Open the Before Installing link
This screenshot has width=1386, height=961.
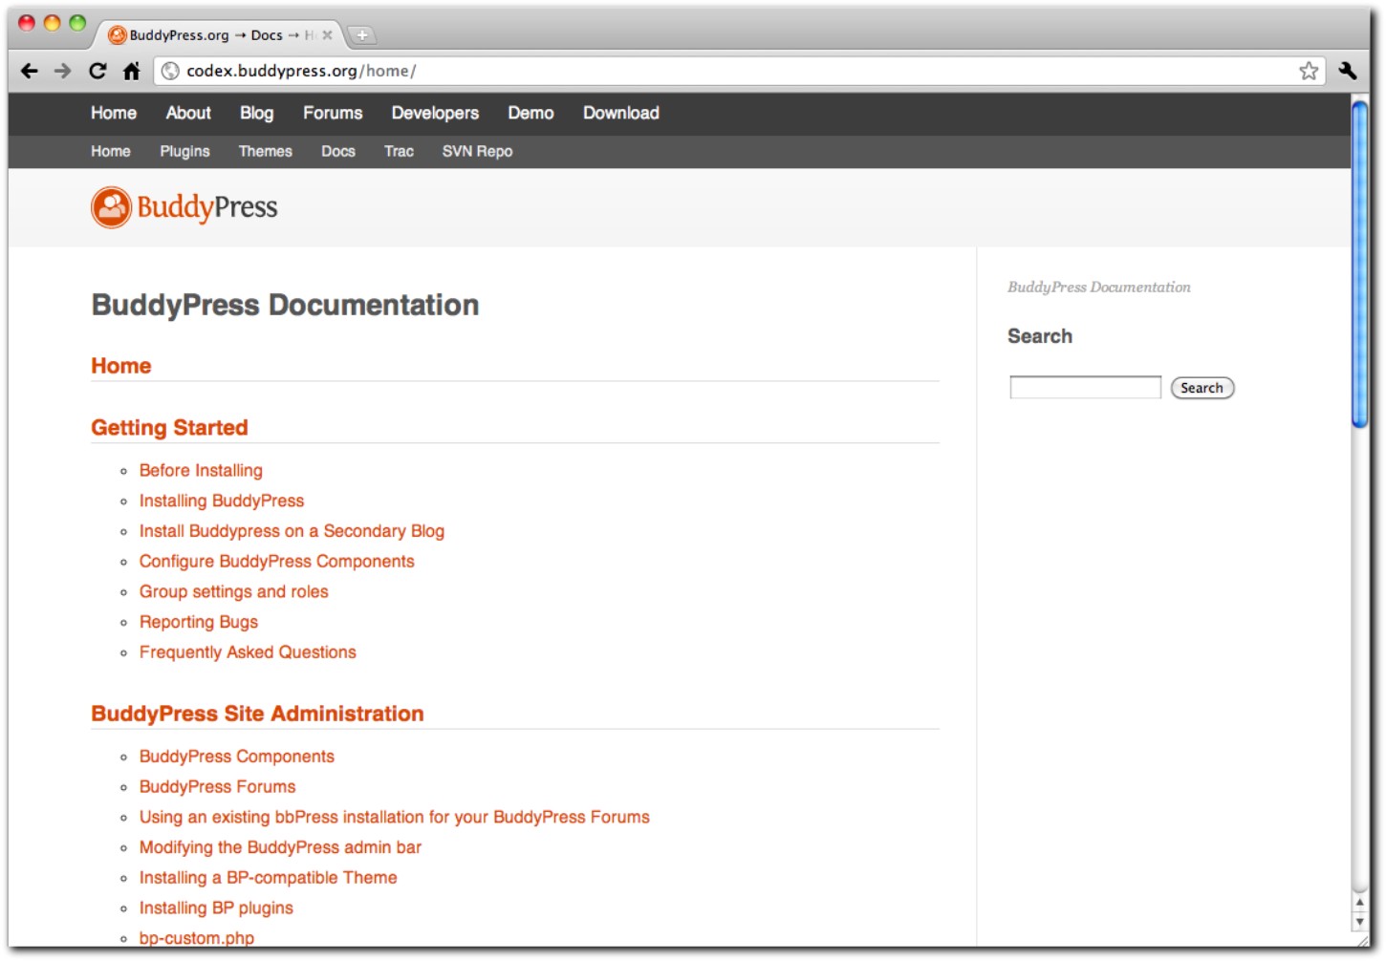pos(201,470)
